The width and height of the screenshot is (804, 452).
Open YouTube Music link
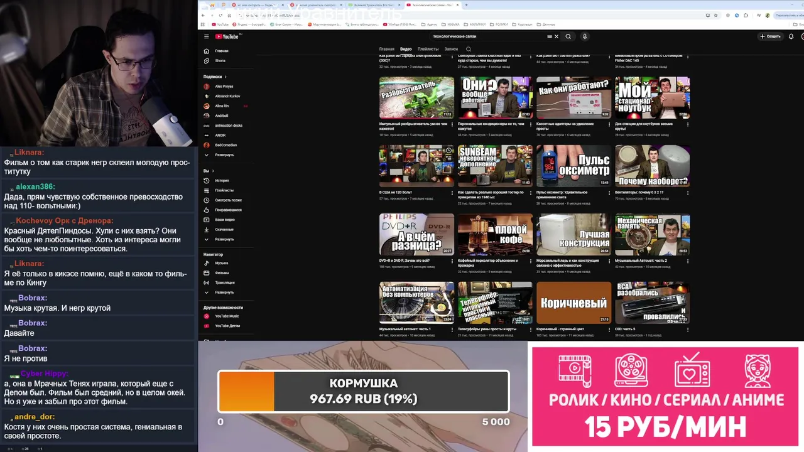pyautogui.click(x=228, y=316)
